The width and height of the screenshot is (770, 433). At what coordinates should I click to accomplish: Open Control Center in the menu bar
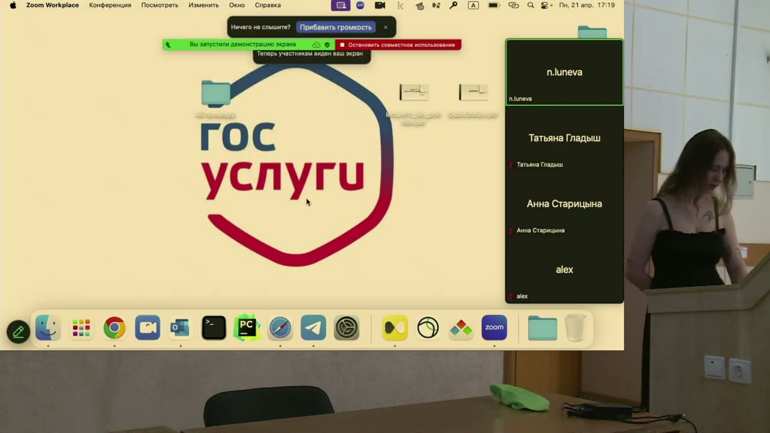(546, 5)
